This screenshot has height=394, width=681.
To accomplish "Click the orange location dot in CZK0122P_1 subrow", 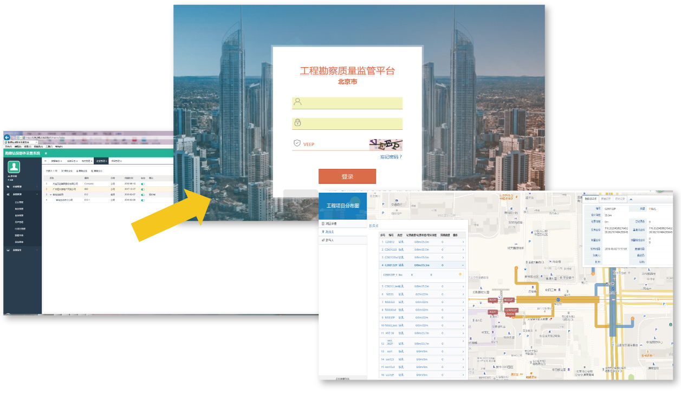I will click(x=460, y=275).
